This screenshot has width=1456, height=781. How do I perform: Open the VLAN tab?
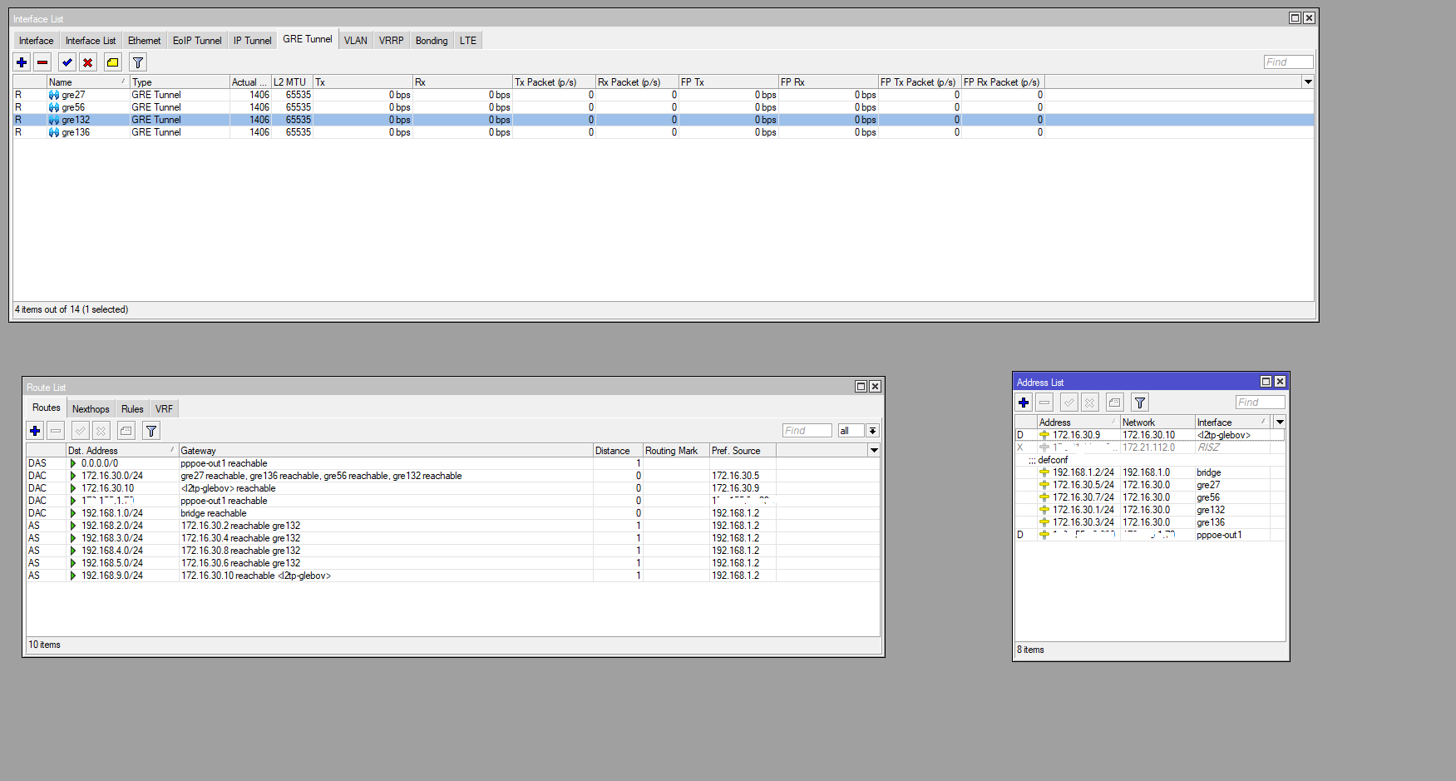[356, 40]
